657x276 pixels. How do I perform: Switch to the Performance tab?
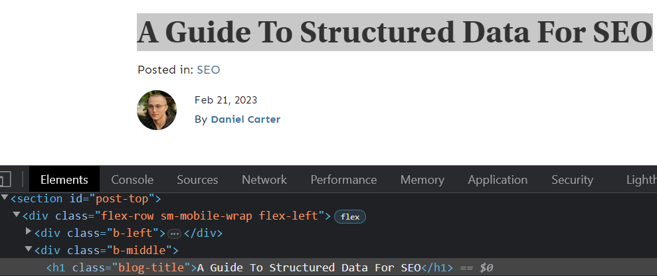pyautogui.click(x=343, y=180)
